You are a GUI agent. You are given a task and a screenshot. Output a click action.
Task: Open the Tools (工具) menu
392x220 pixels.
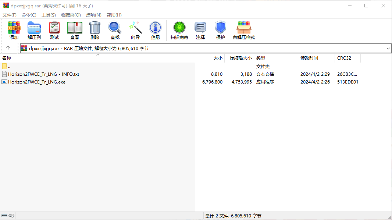(x=49, y=15)
